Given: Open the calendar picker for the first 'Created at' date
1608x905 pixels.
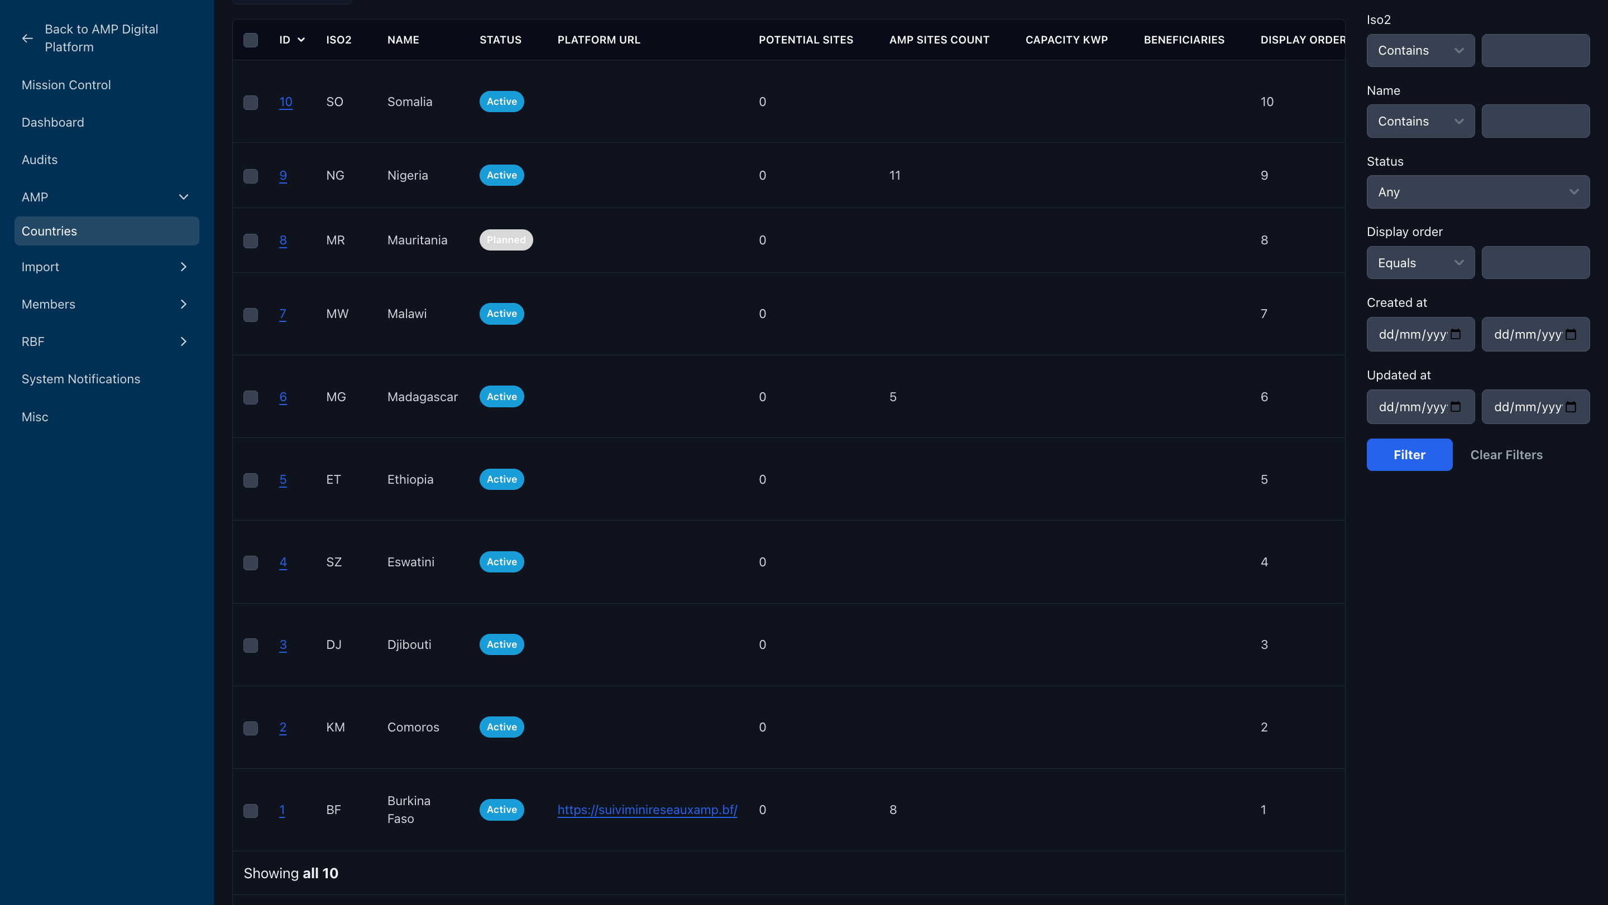Looking at the screenshot, I should tap(1455, 334).
